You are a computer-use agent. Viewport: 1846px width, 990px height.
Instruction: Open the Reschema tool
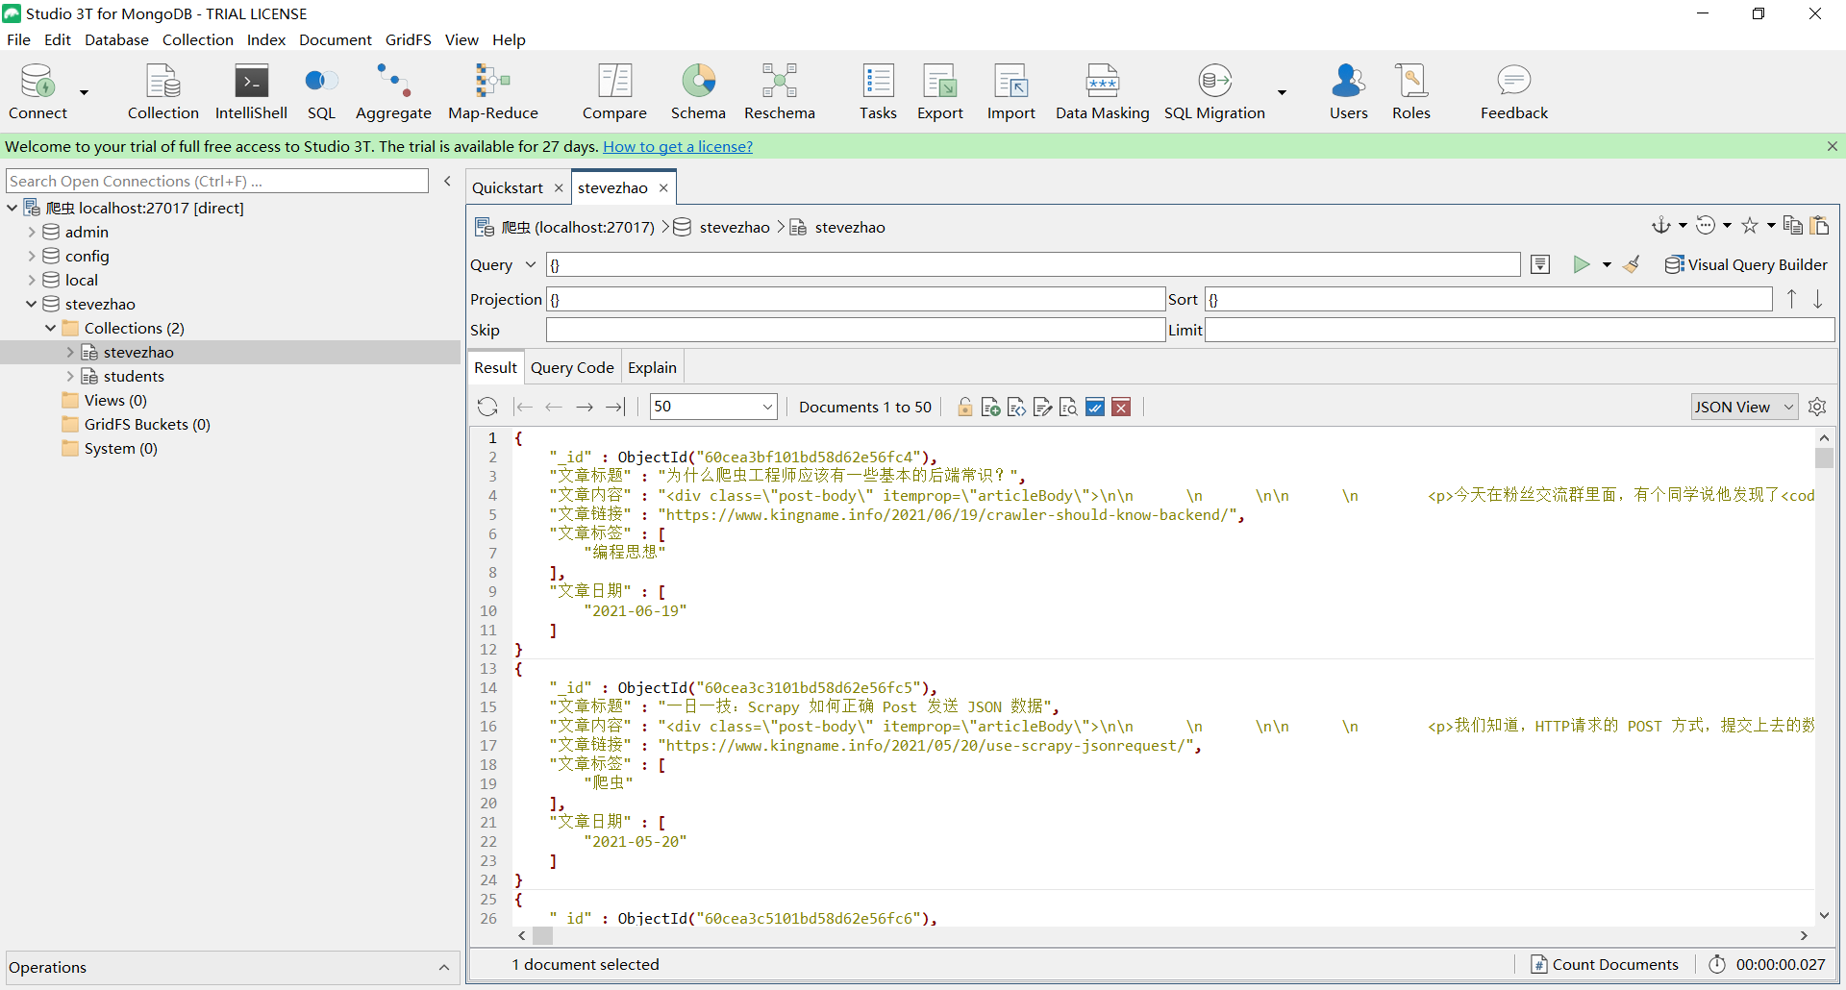780,91
